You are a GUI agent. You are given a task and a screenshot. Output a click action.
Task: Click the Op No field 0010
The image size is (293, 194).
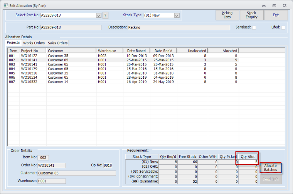(x=108, y=165)
